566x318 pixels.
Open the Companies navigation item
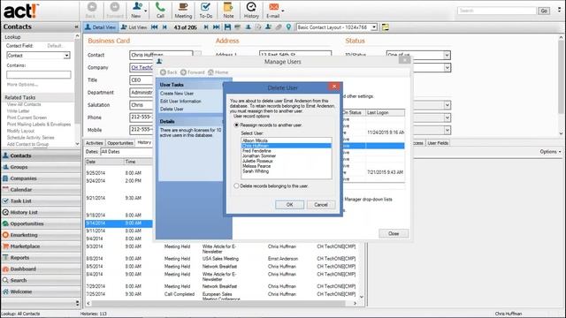point(41,178)
